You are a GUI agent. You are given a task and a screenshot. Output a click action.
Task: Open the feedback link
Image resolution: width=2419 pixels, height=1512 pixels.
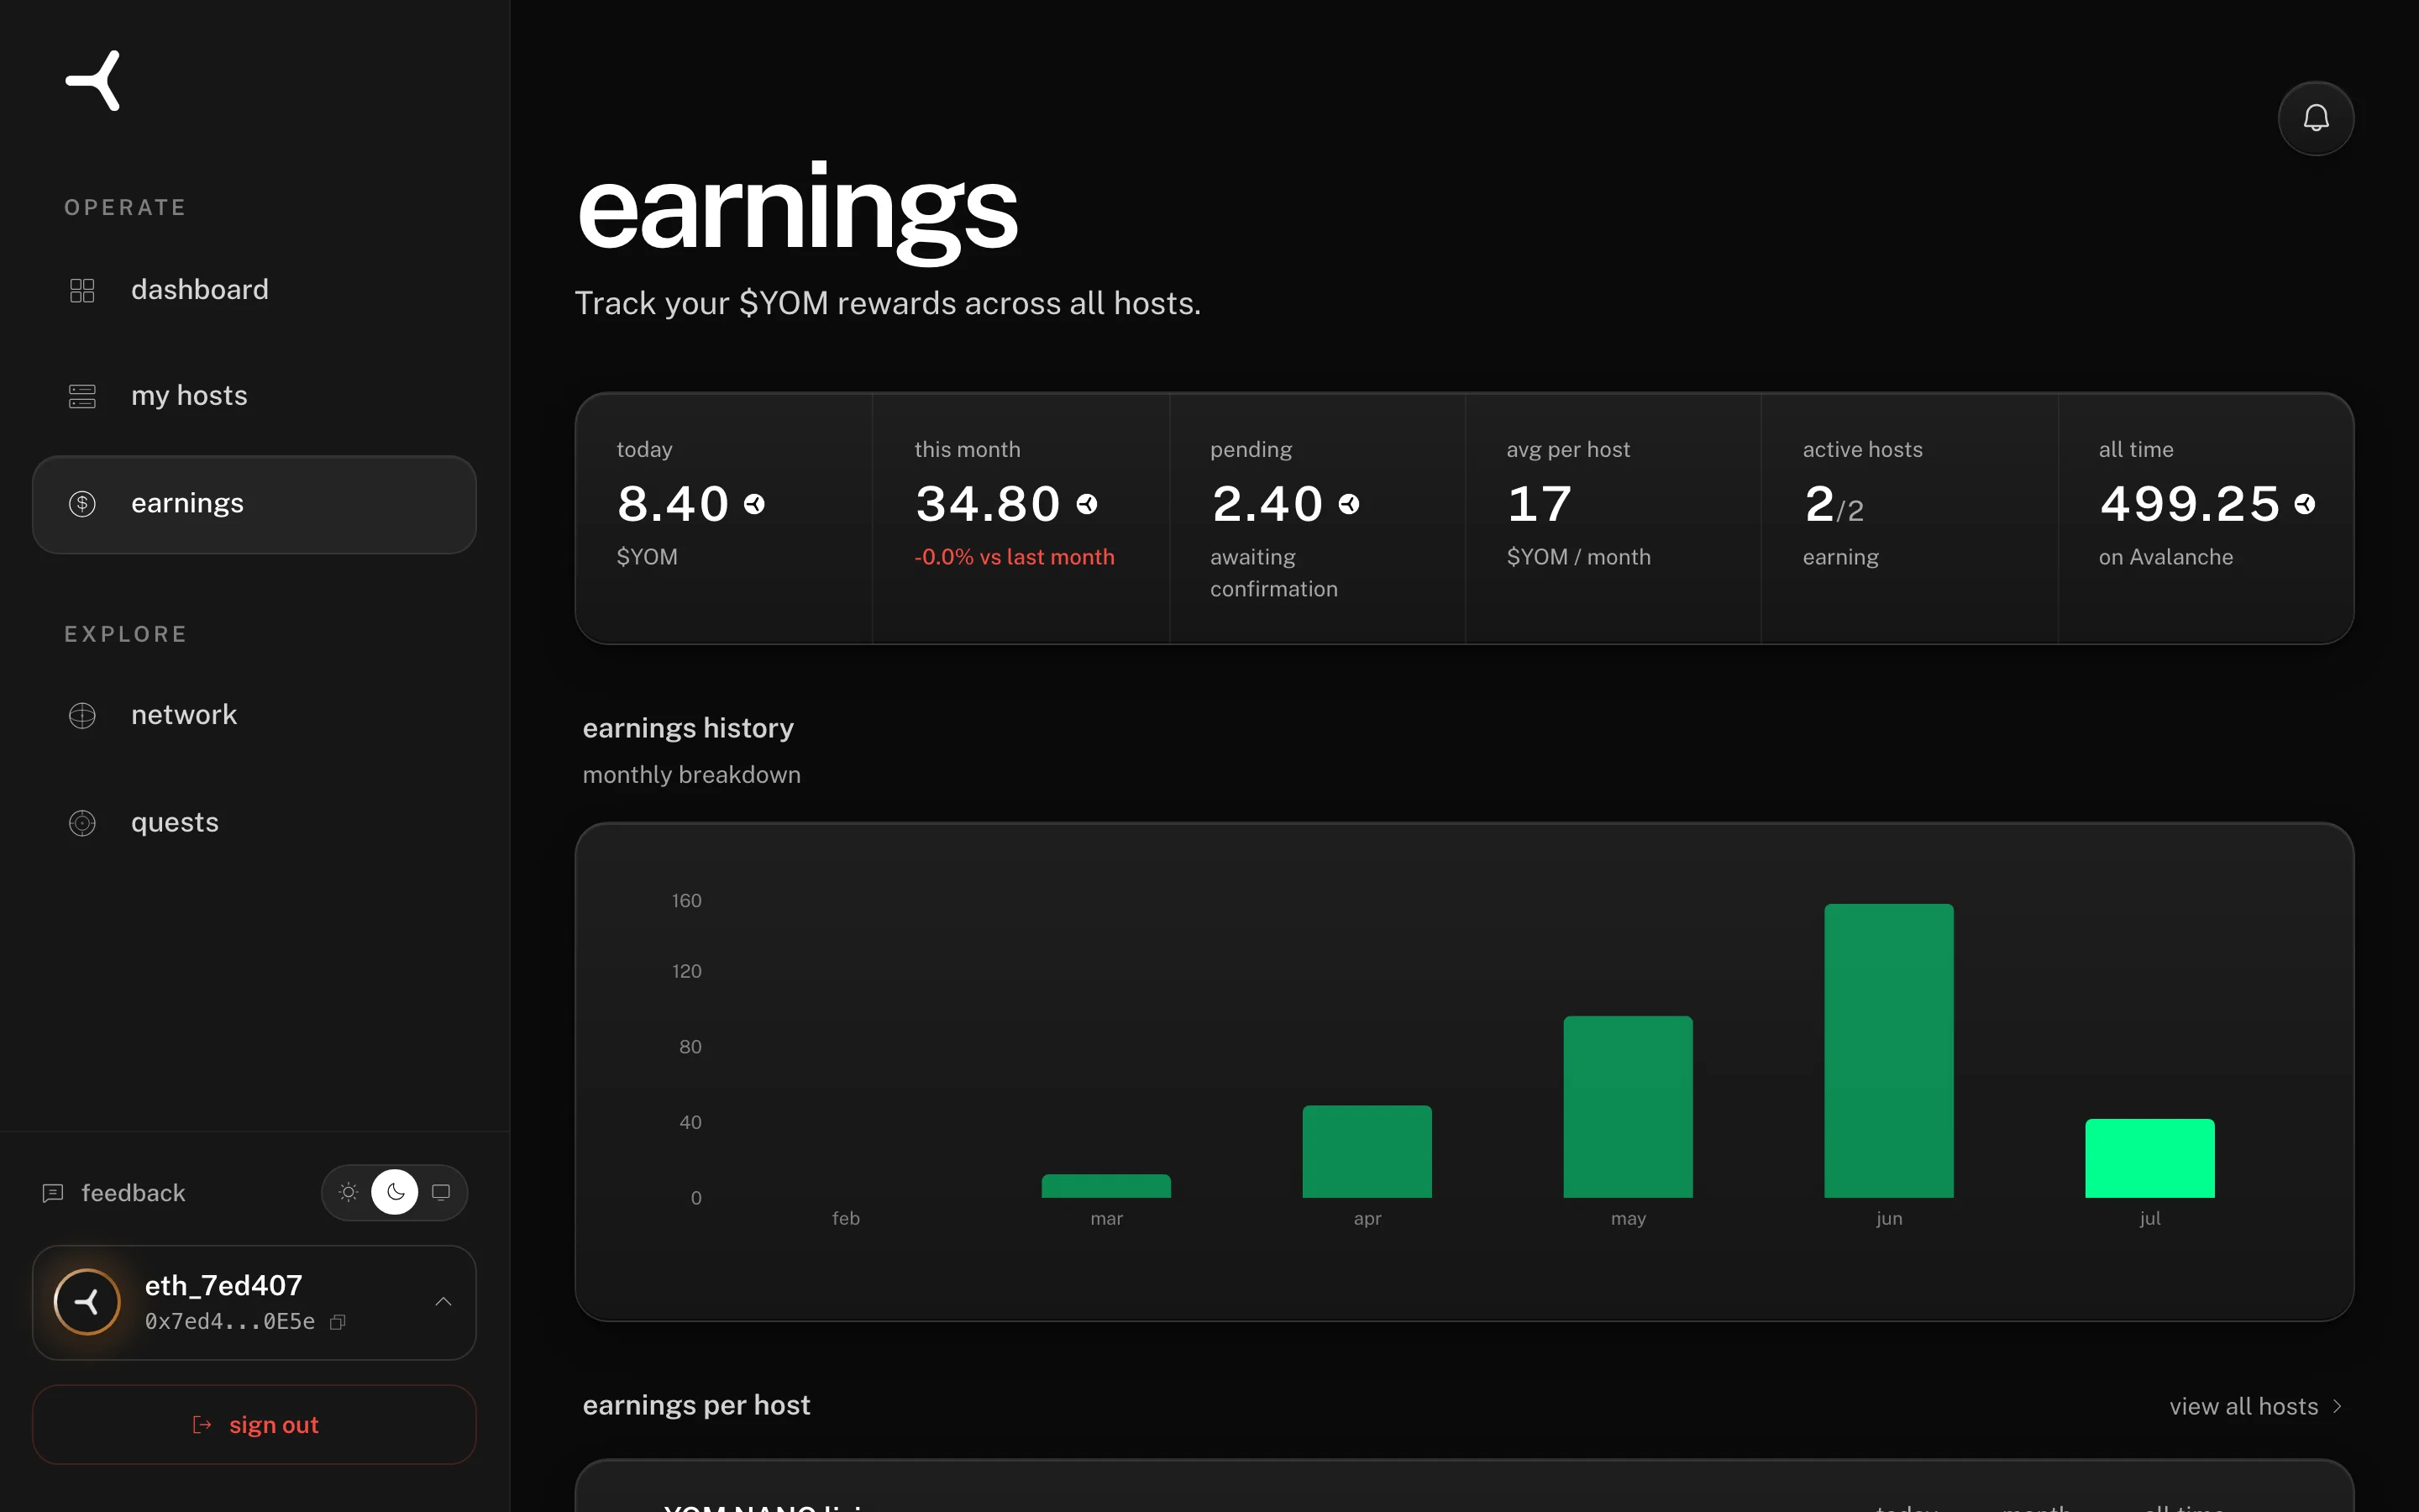click(x=114, y=1192)
